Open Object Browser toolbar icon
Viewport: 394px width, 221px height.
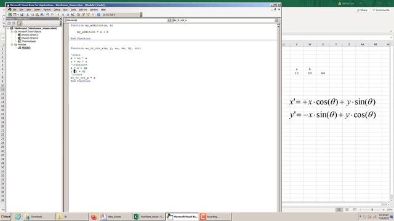pyautogui.click(x=88, y=15)
